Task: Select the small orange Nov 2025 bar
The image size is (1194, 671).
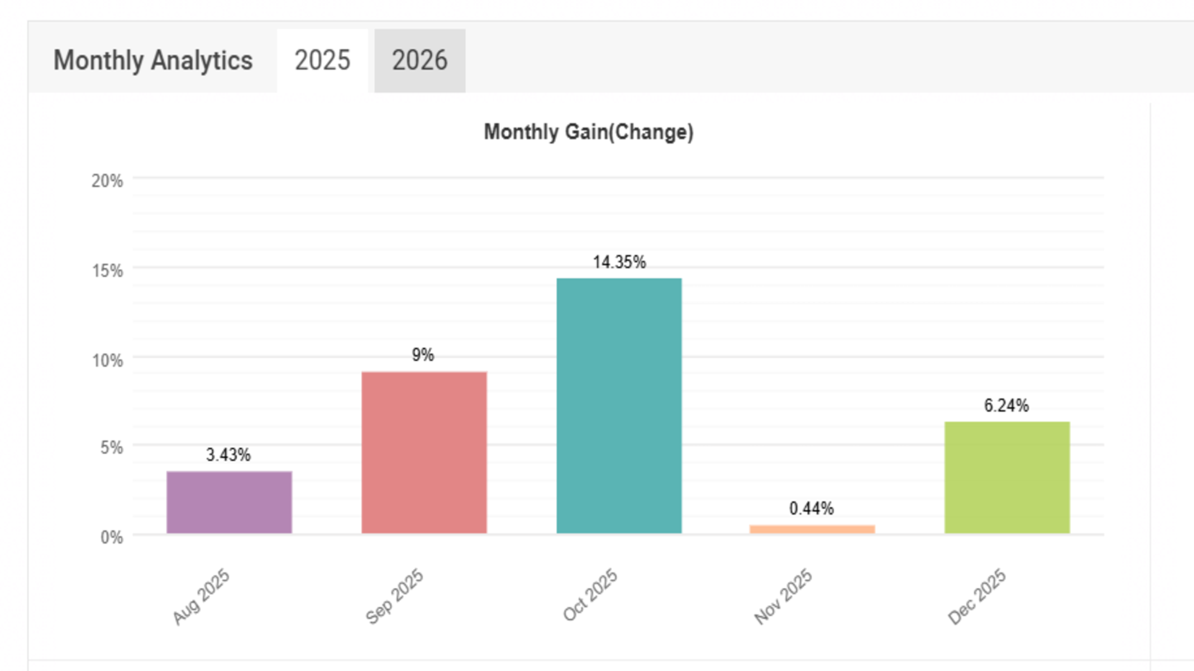Action: (x=812, y=529)
